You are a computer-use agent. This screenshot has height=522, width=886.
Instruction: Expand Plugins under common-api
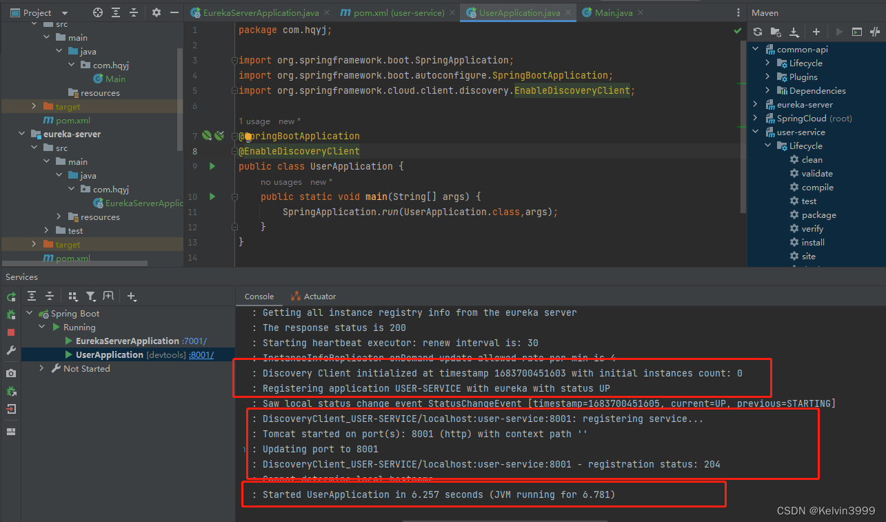click(768, 77)
